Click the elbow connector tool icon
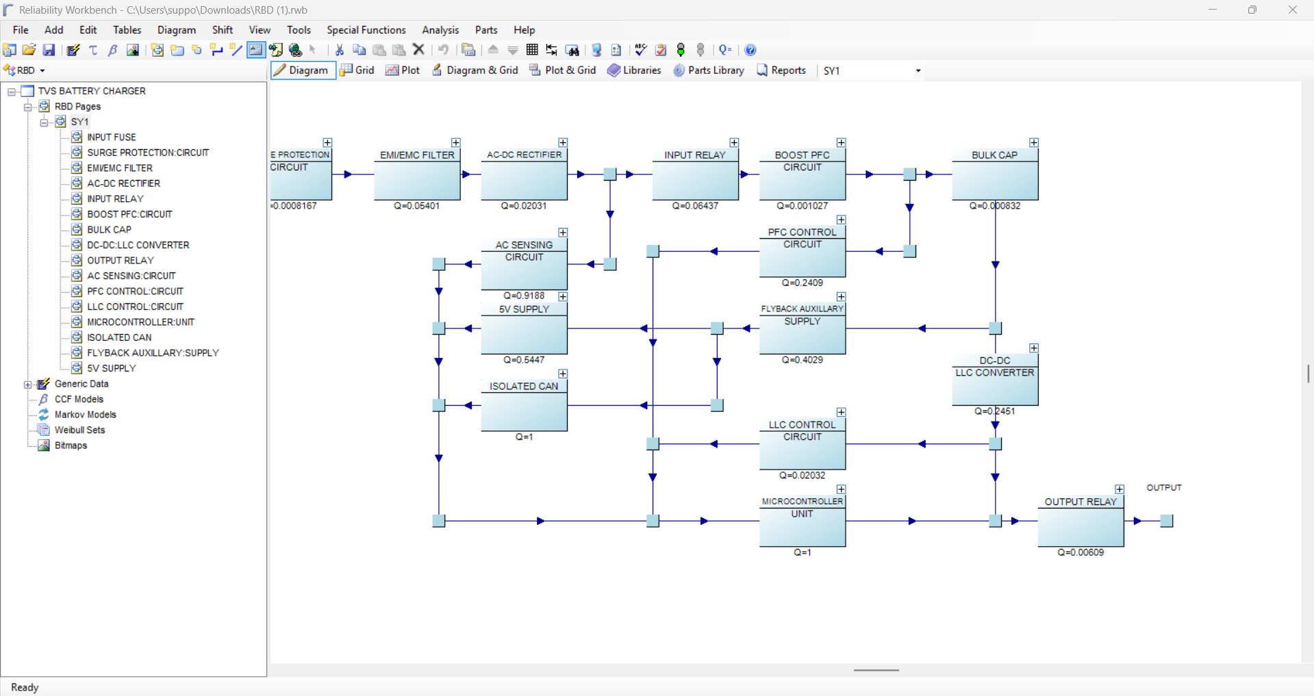 pos(216,50)
